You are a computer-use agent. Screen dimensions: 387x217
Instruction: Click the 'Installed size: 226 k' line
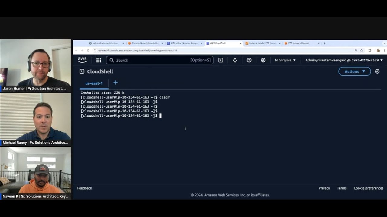tap(102, 93)
